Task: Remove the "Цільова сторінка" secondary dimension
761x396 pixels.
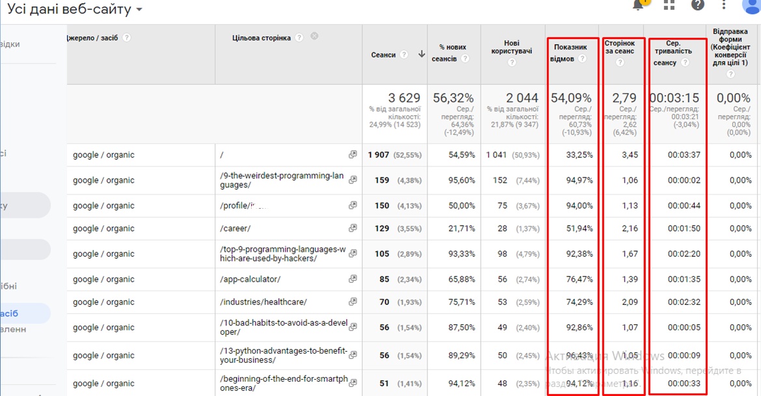Action: [314, 36]
